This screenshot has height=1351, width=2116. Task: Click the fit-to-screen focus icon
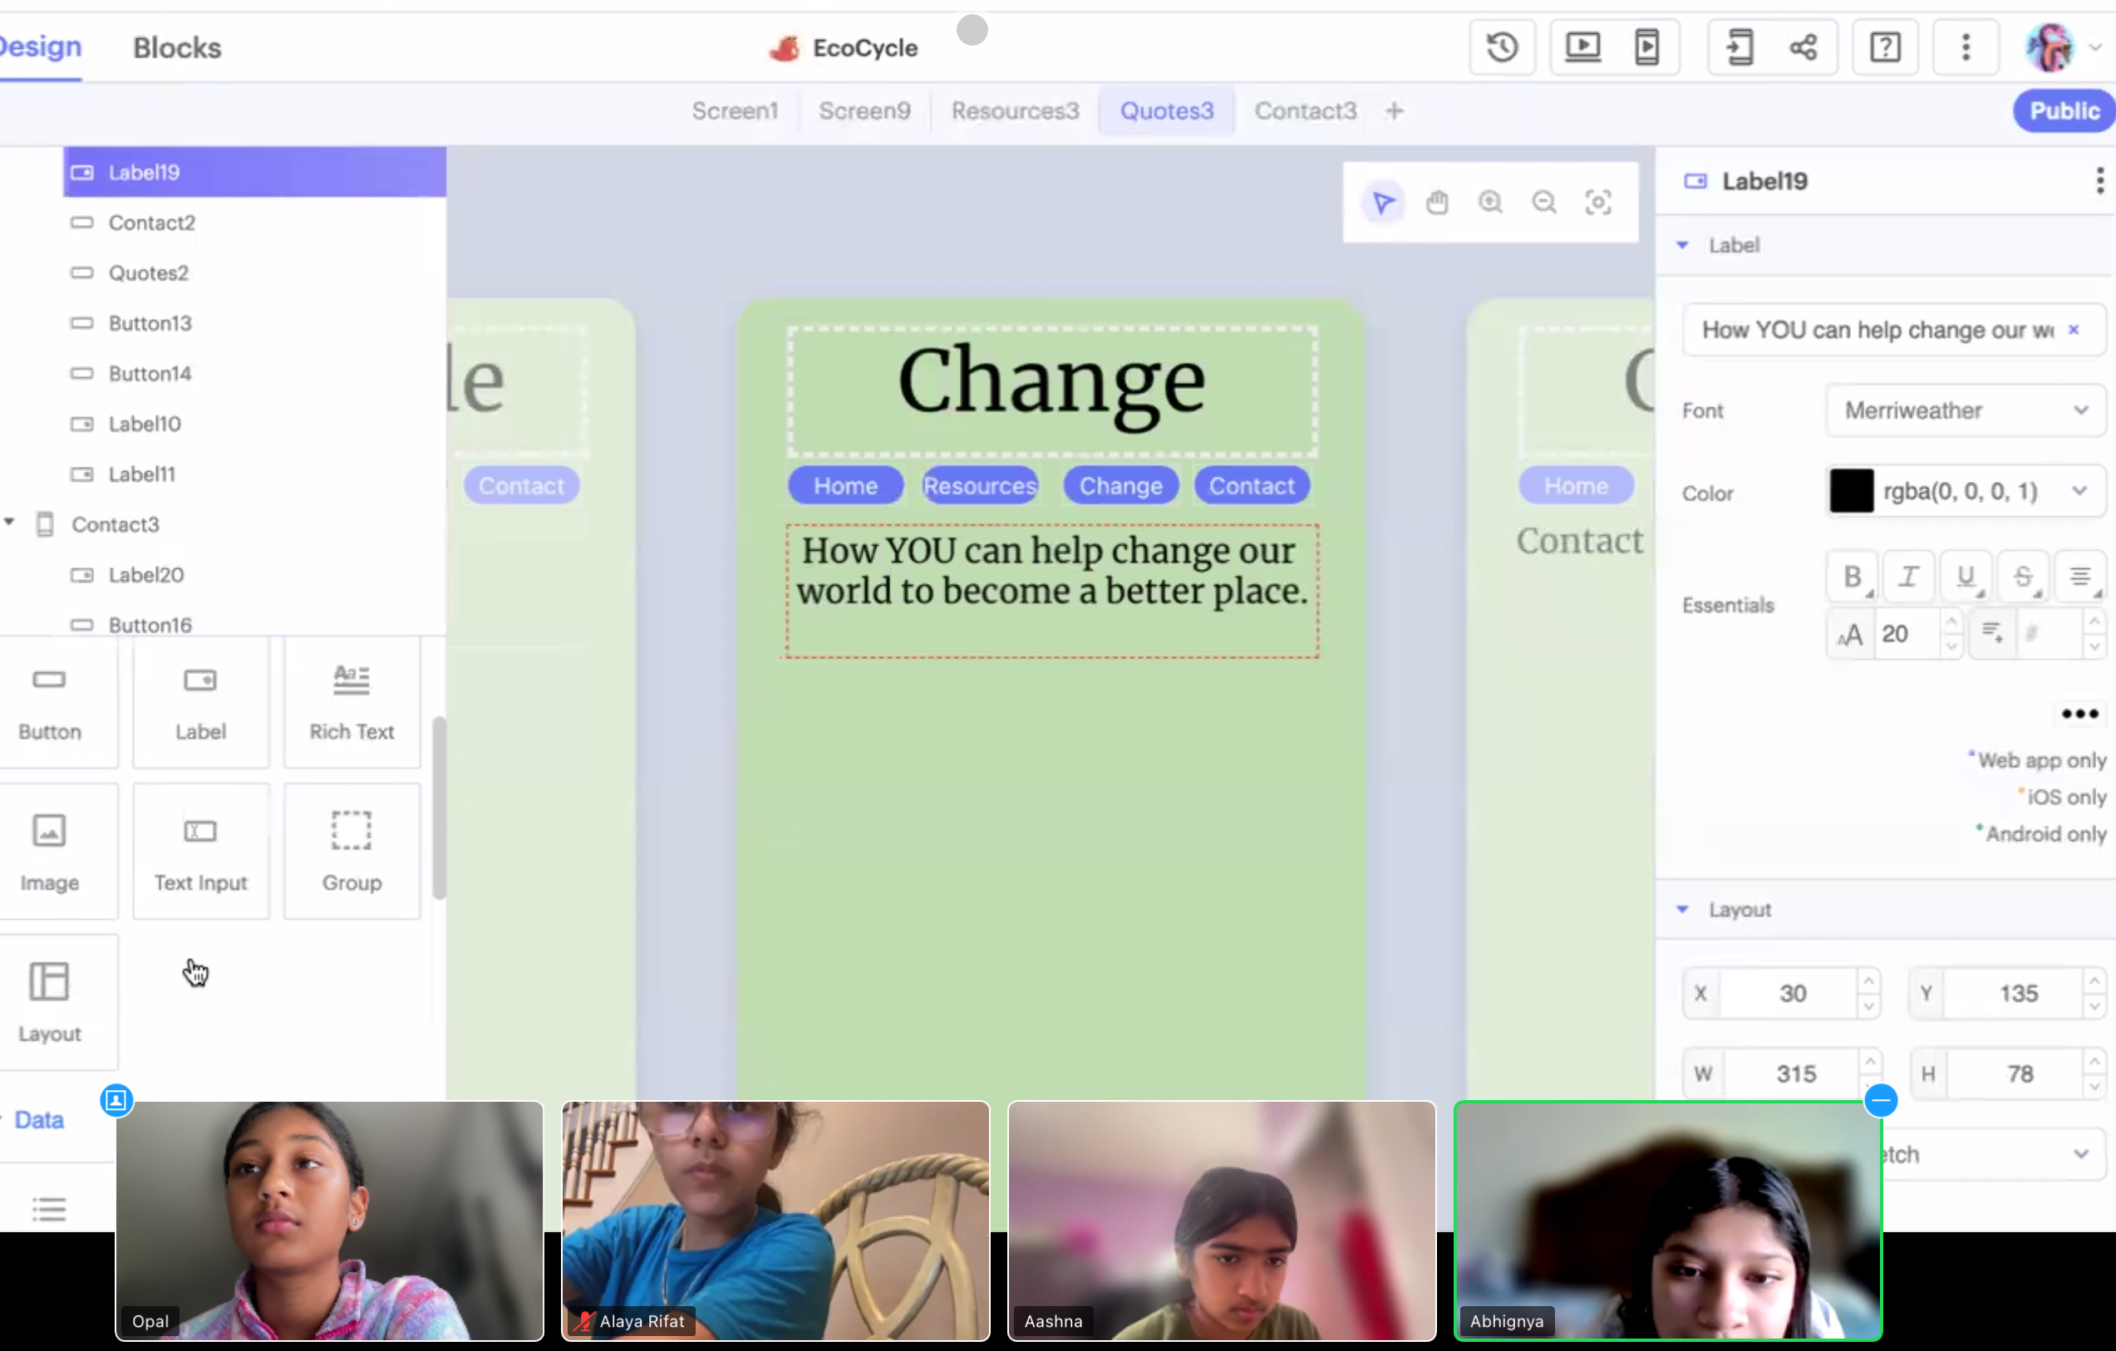(x=1597, y=203)
